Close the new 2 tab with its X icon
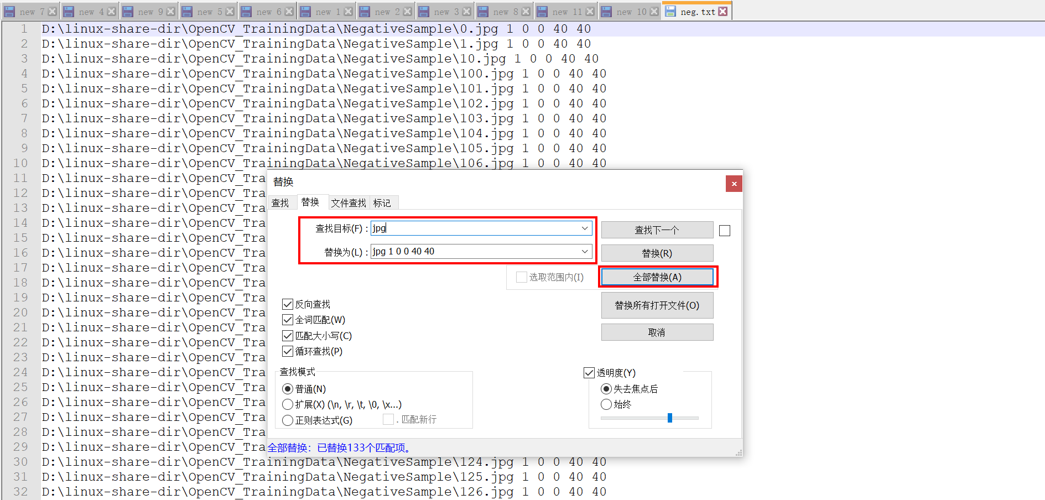 click(x=407, y=12)
